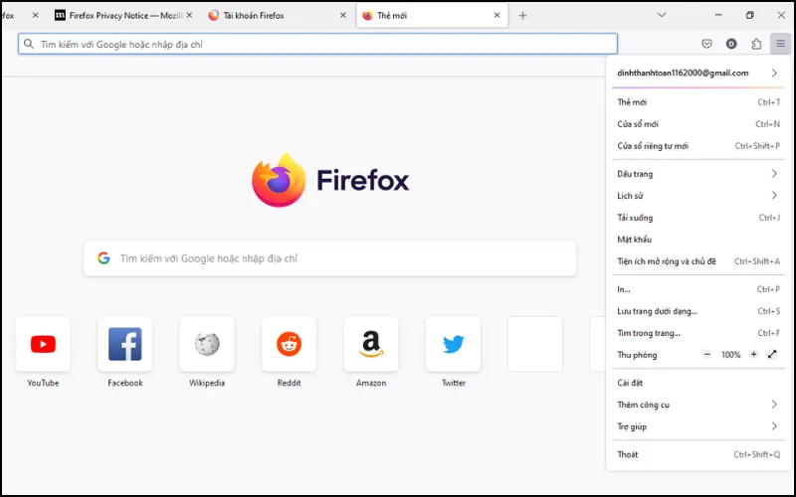The height and width of the screenshot is (497, 796).
Task: Close the hamburger application menu button
Action: (780, 44)
